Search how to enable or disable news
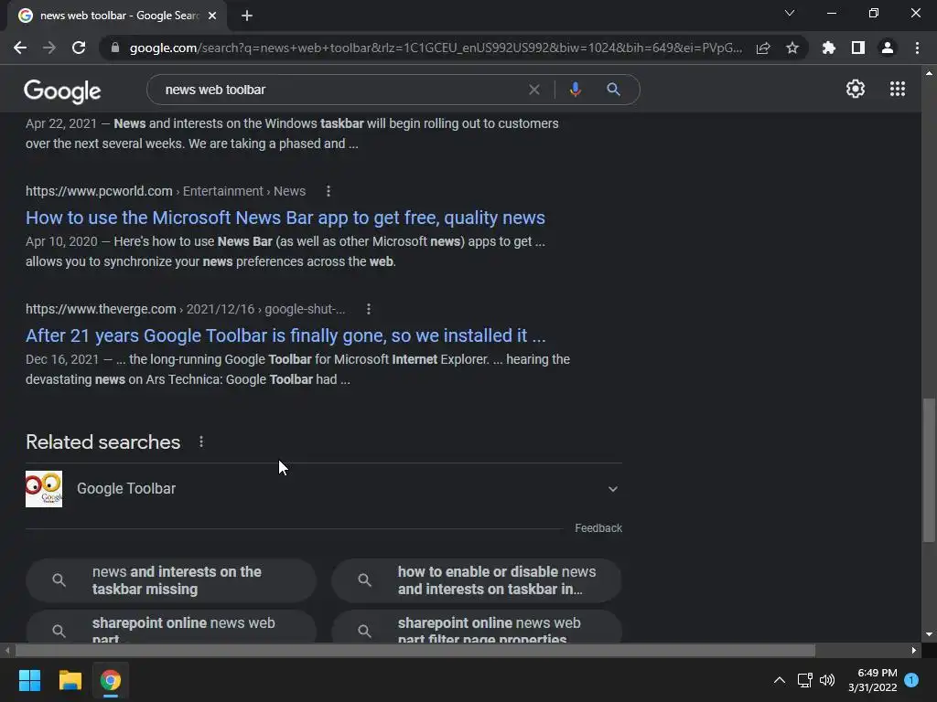Image resolution: width=937 pixels, height=702 pixels. (x=476, y=580)
